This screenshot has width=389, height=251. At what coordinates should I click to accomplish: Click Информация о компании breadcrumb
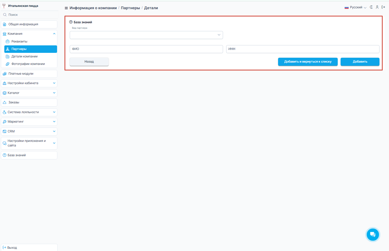[x=93, y=8]
